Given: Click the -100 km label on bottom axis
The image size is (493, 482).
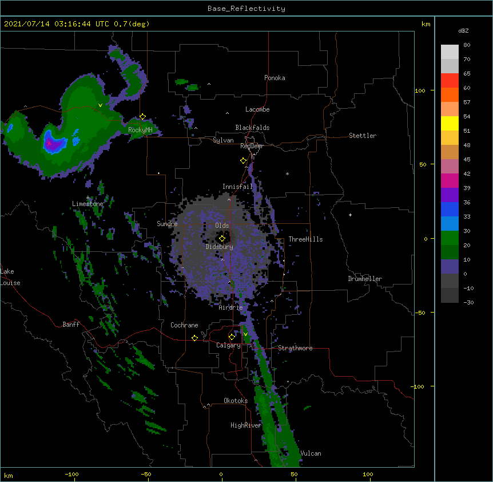Looking at the screenshot, I should point(71,474).
